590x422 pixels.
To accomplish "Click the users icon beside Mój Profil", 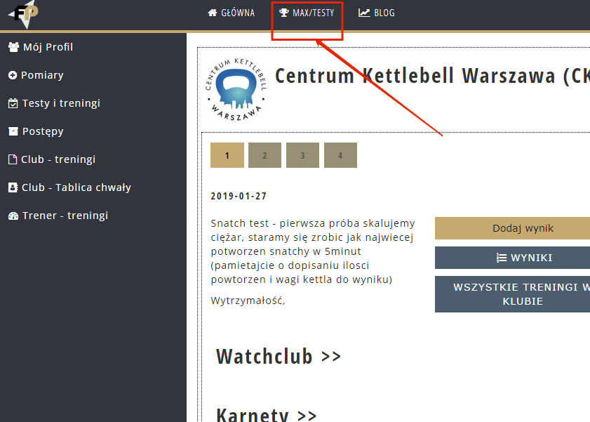I will click(x=13, y=47).
